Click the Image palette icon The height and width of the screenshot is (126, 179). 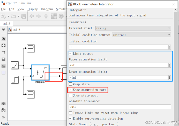tap(3, 66)
